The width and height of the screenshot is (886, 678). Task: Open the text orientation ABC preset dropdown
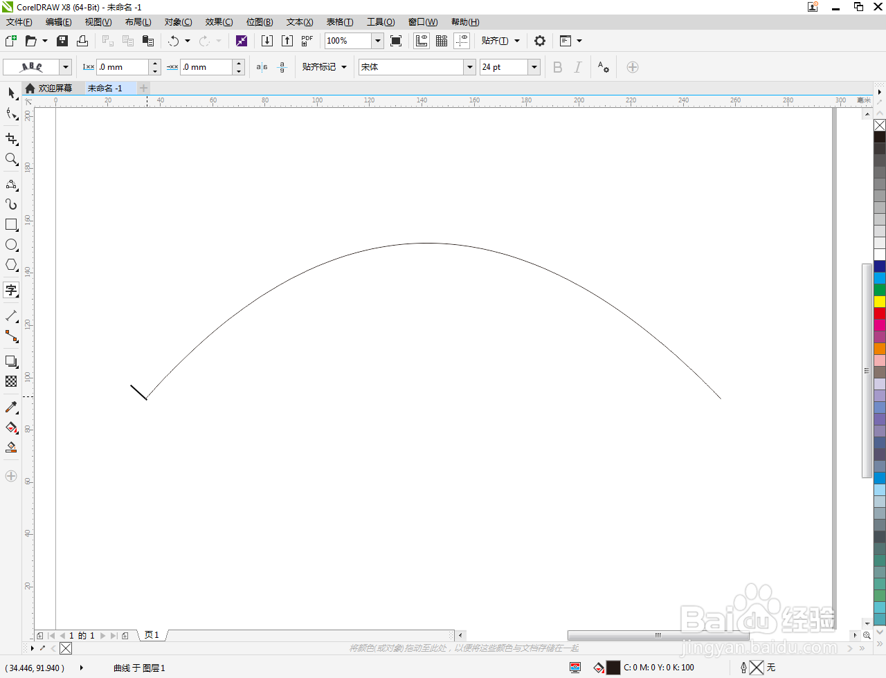point(66,67)
